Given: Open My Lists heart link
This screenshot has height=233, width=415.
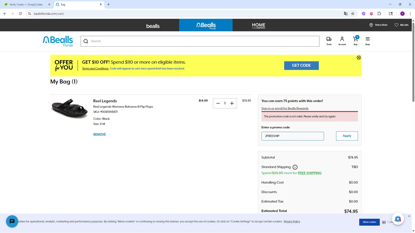Looking at the screenshot, I should point(401,25).
